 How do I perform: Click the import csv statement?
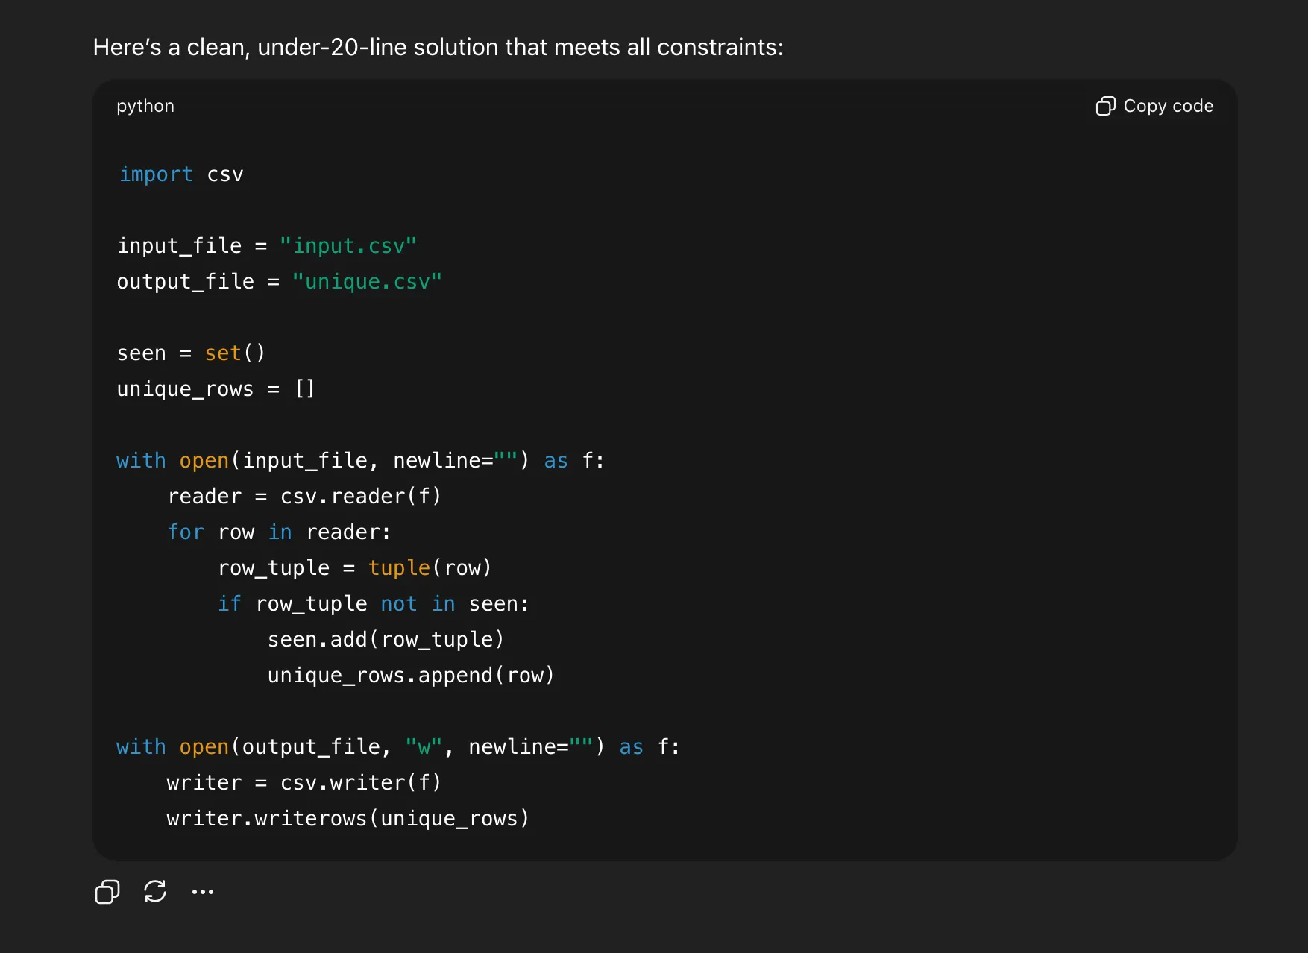[180, 174]
